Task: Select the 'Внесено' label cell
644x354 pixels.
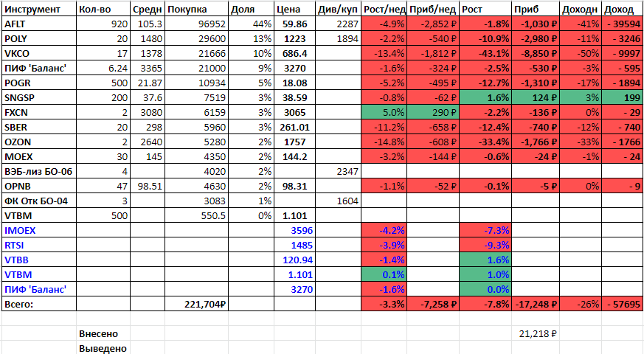Action: (x=103, y=334)
